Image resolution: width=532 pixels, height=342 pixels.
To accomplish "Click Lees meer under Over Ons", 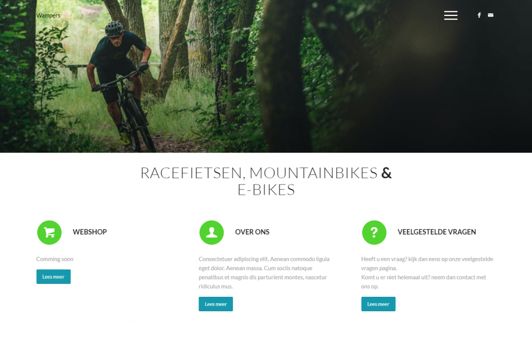I will (x=216, y=304).
